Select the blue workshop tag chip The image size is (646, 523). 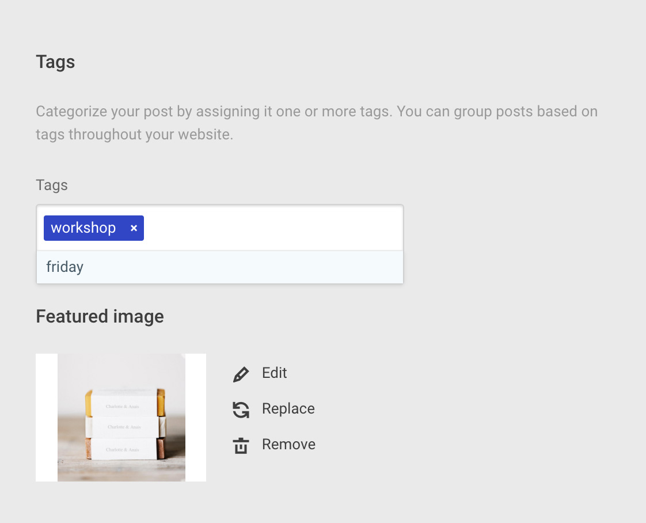tap(83, 228)
